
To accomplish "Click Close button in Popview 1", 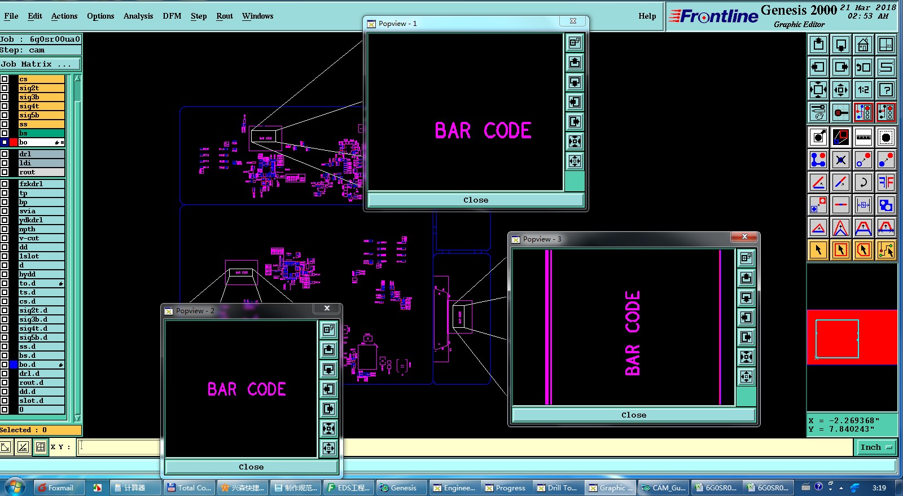I will click(x=476, y=200).
